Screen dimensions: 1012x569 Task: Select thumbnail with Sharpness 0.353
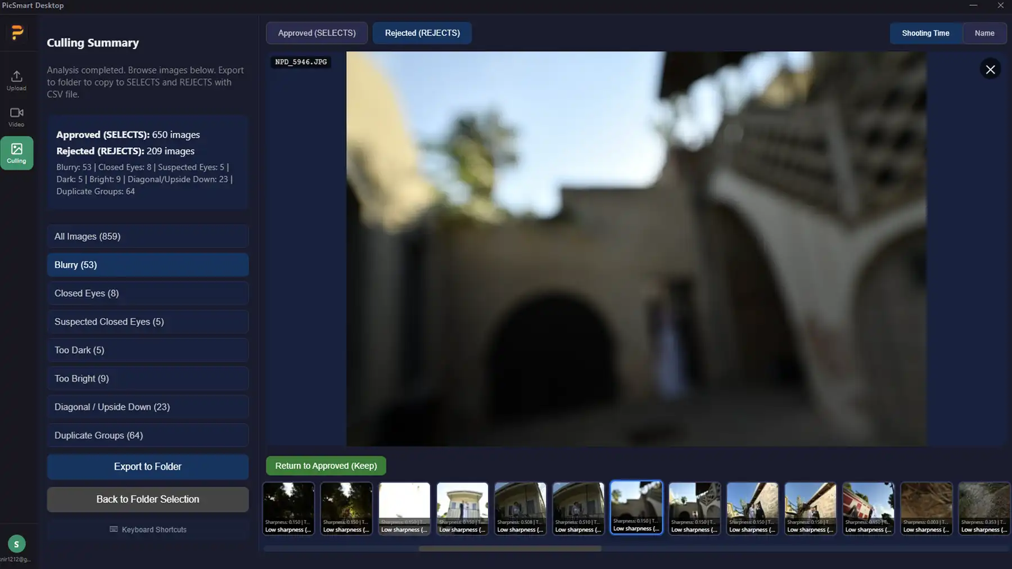984,508
